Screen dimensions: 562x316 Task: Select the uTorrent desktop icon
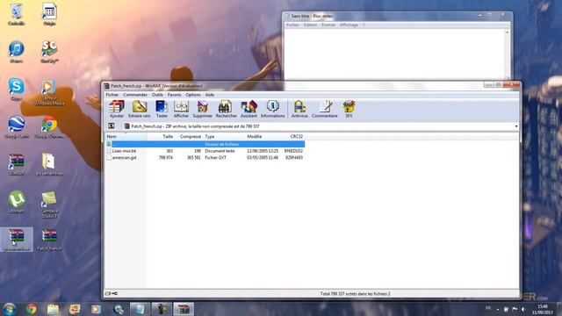[16, 202]
